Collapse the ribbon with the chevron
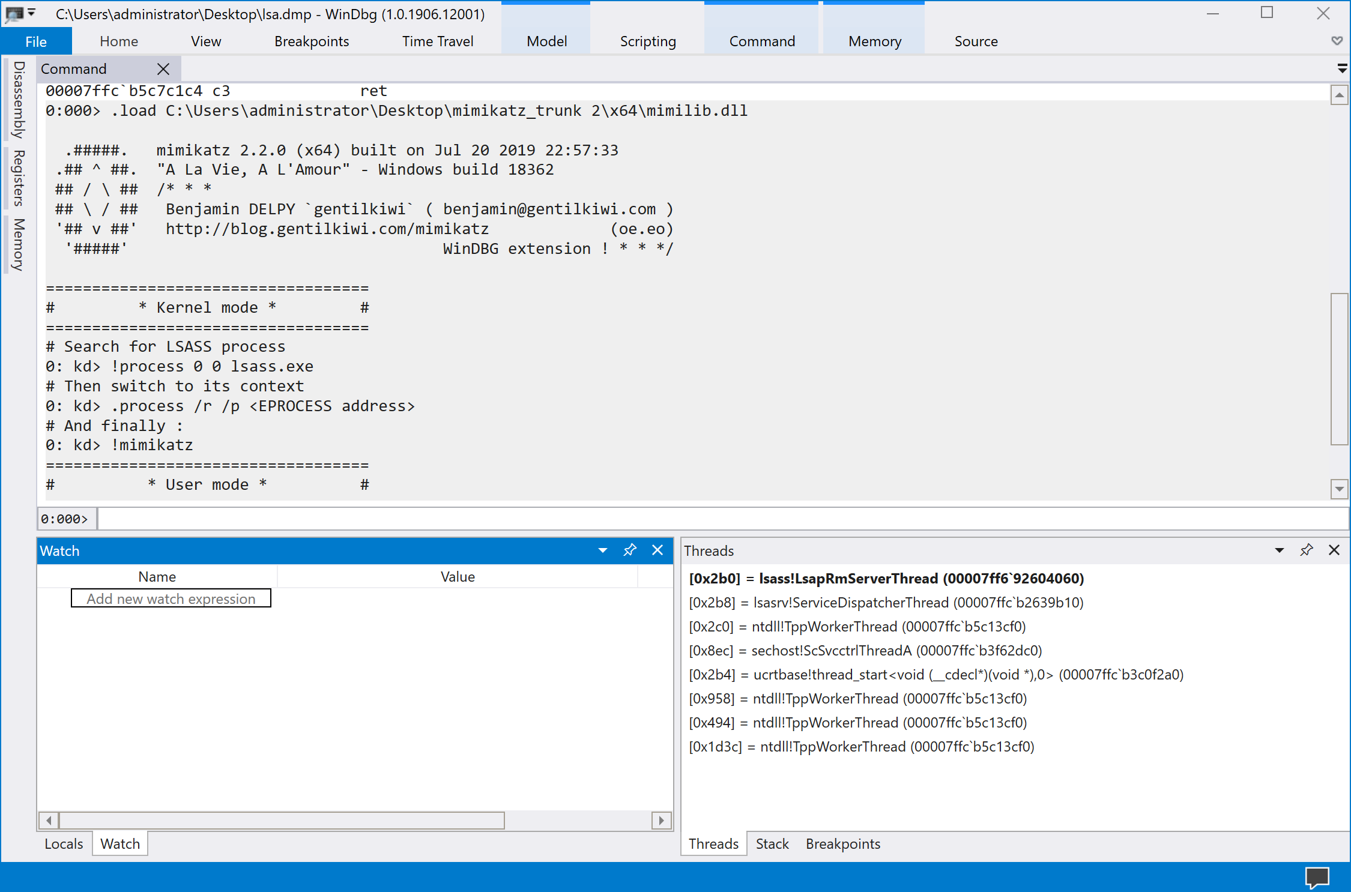This screenshot has width=1351, height=892. pos(1337,41)
